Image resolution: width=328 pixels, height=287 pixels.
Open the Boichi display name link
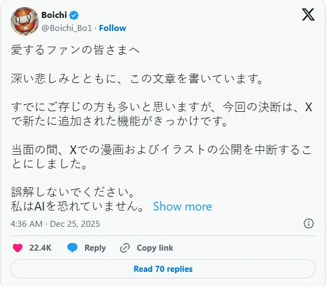click(x=54, y=15)
